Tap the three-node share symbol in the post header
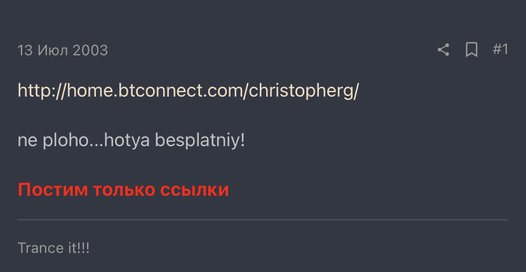The image size is (526, 272). [443, 50]
